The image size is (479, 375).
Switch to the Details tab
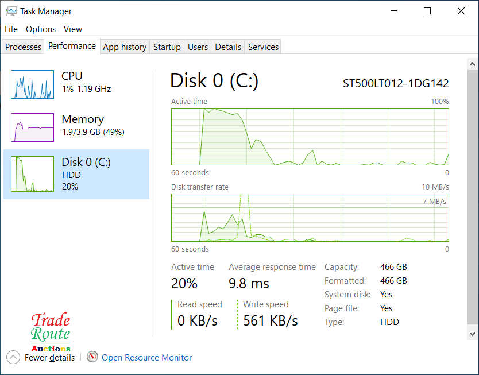pos(228,47)
